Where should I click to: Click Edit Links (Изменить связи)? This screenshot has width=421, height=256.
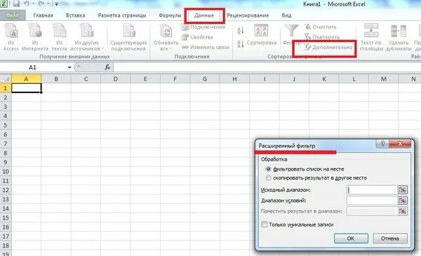(x=206, y=48)
